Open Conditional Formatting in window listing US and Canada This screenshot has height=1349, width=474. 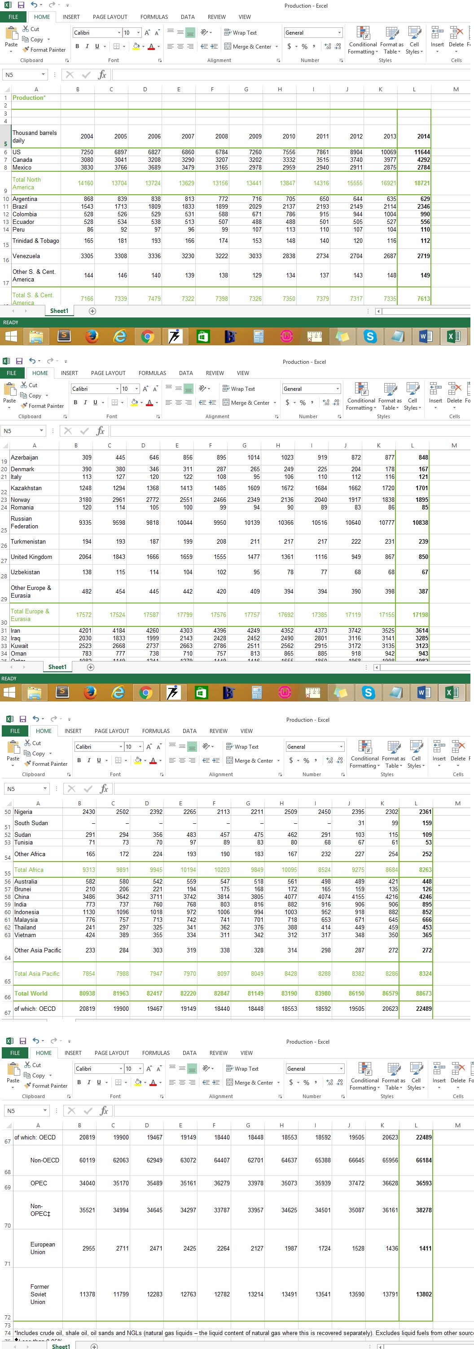click(363, 40)
